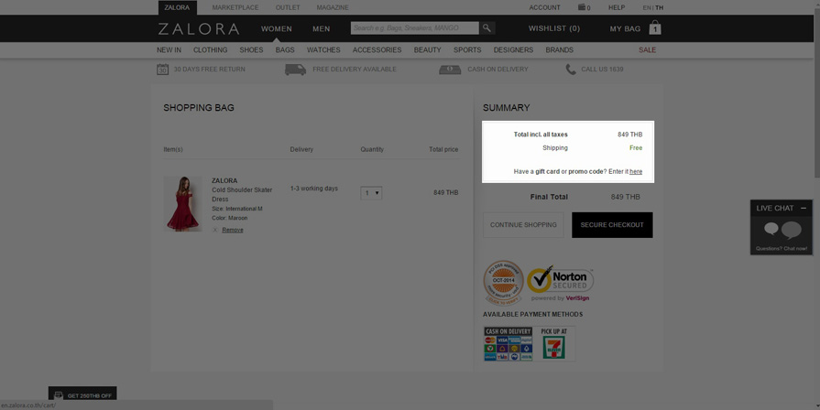The width and height of the screenshot is (820, 410).
Task: Click the Remove link for the dress
Action: click(x=233, y=230)
